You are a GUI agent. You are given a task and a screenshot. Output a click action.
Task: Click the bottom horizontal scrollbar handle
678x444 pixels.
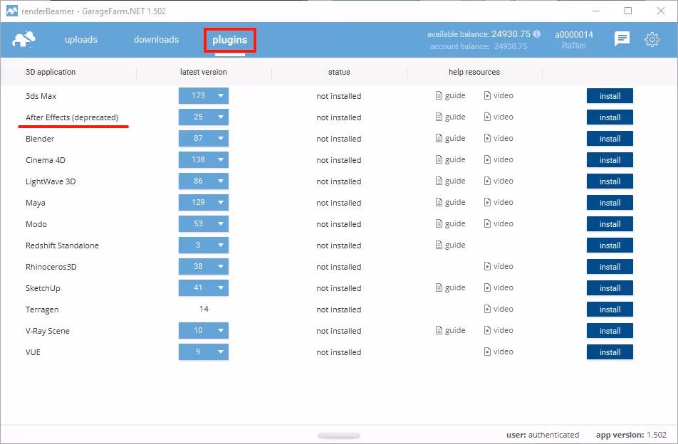tap(339, 435)
